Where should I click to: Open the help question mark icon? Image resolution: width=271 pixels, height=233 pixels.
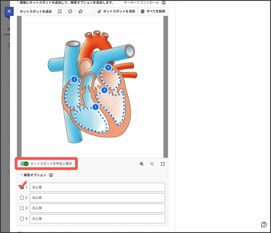[x=264, y=225]
